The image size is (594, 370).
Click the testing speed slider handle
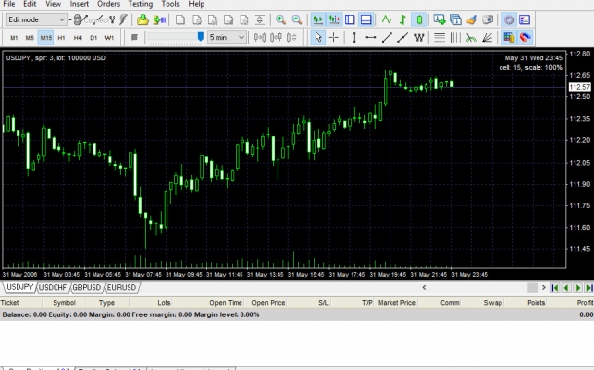[x=201, y=37]
